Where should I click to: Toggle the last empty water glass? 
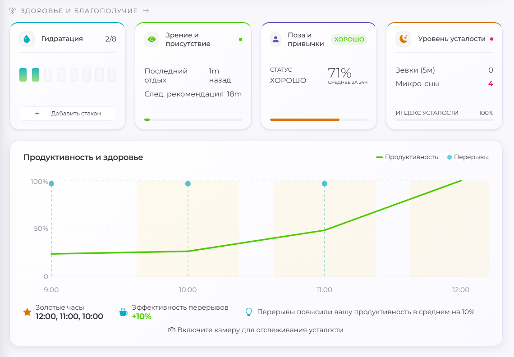[112, 75]
